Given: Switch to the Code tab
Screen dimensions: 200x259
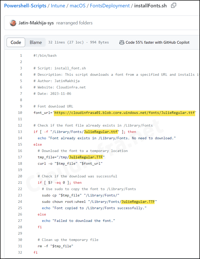Looking at the screenshot, I should pos(16,42).
